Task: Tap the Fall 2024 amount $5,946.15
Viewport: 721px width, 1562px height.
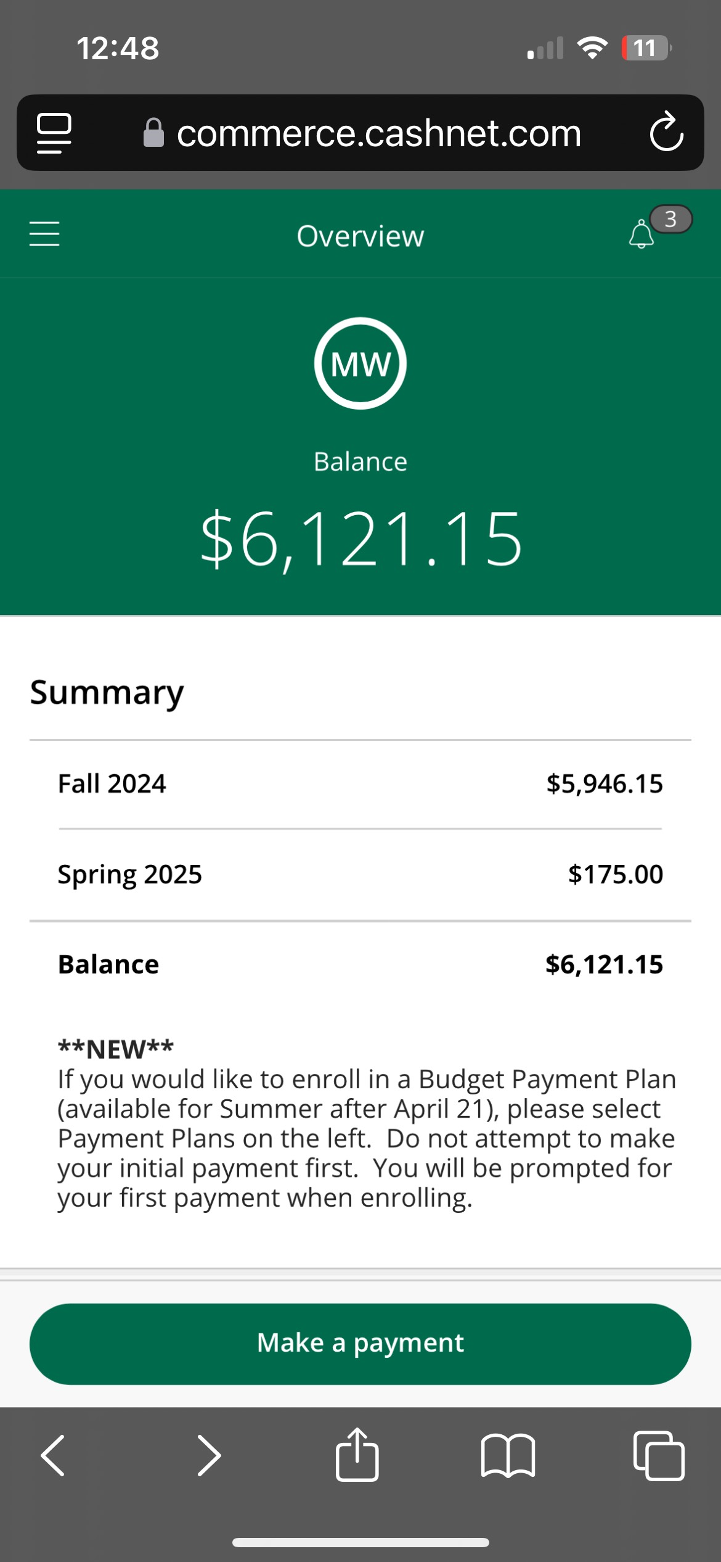Action: [604, 784]
